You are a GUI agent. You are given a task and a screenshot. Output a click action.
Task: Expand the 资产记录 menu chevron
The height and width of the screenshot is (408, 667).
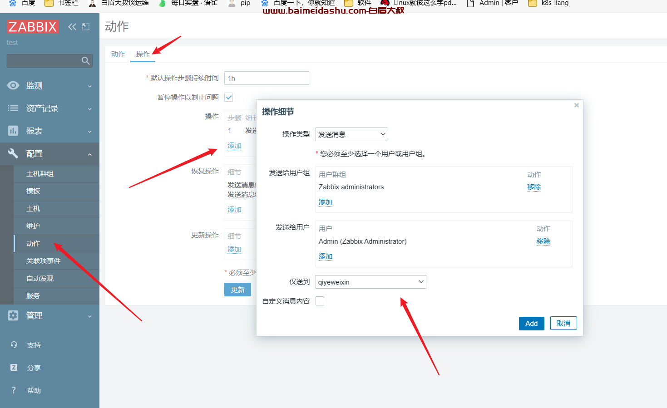[x=89, y=109]
